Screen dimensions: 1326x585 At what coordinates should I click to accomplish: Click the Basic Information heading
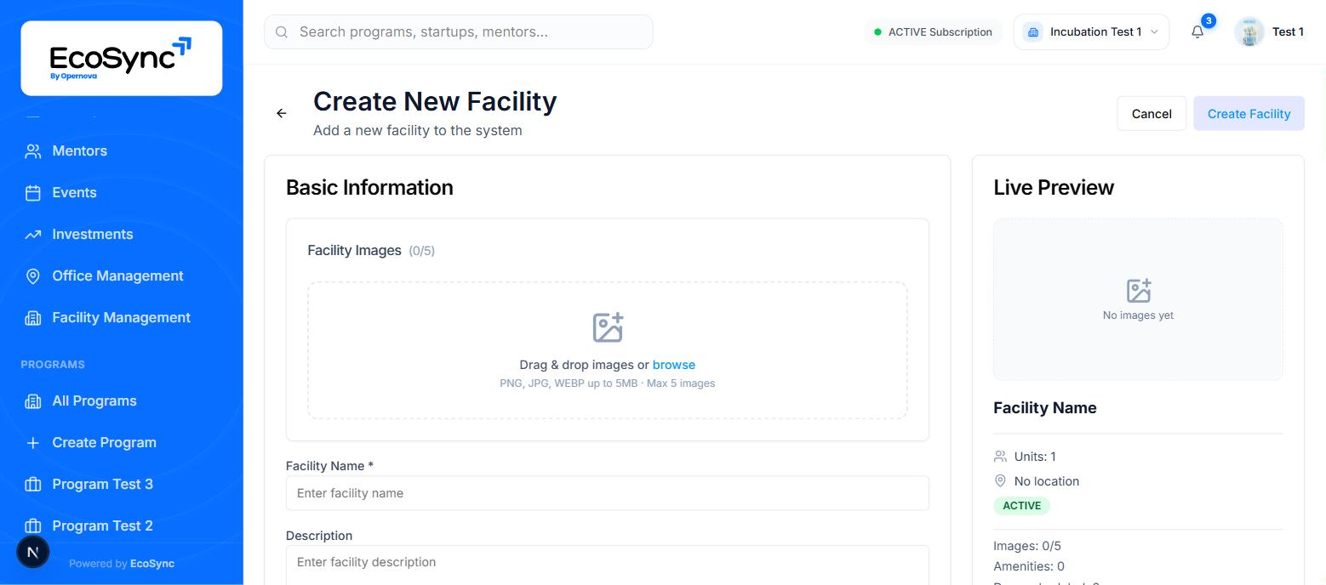click(369, 187)
